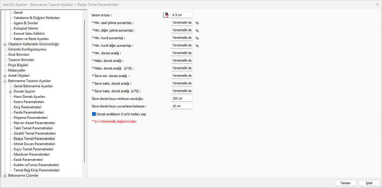
Task: Expand the Betonarme Çizimler node
Action: tap(5, 176)
